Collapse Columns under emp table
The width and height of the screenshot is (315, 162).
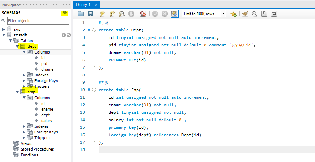tap(24, 98)
